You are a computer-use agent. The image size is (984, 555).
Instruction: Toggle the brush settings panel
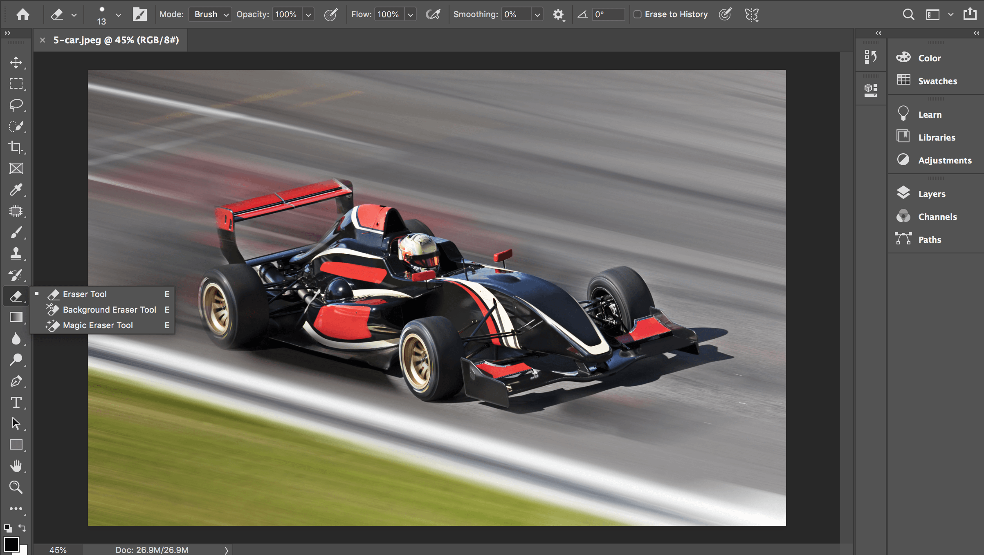(x=140, y=14)
